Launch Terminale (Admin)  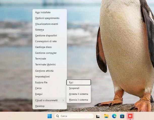pos(50,65)
